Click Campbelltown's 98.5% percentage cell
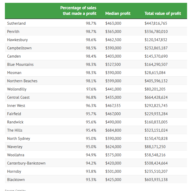The height and width of the screenshot is (191, 193). pyautogui.click(x=91, y=48)
